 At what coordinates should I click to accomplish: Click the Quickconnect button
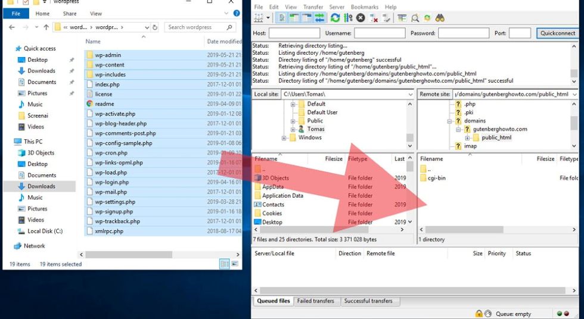click(x=557, y=33)
